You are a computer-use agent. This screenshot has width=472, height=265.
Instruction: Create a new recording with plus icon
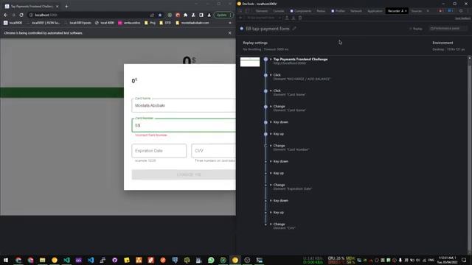coord(240,18)
